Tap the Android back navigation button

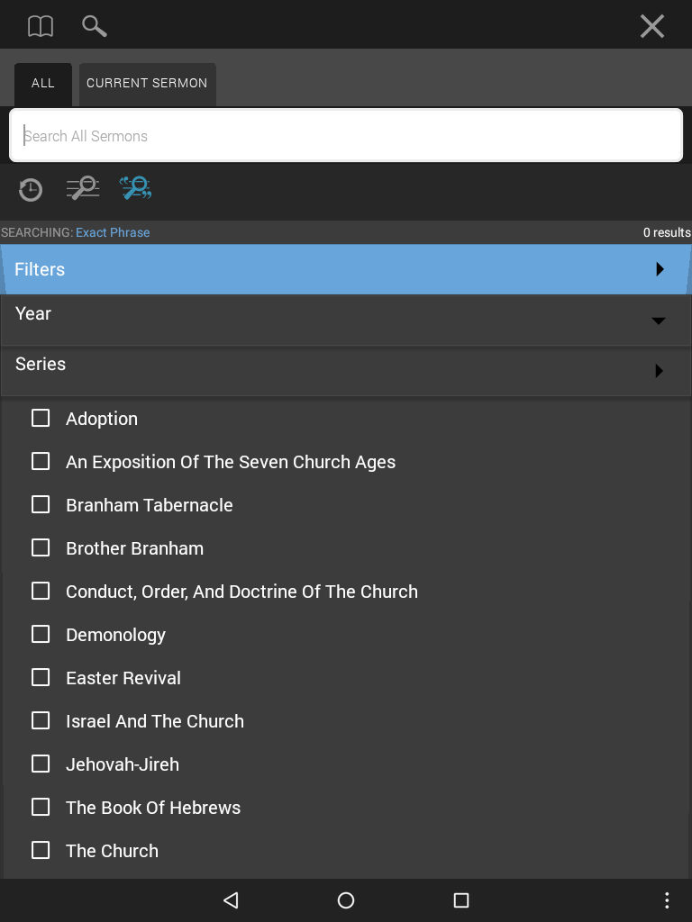[231, 900]
